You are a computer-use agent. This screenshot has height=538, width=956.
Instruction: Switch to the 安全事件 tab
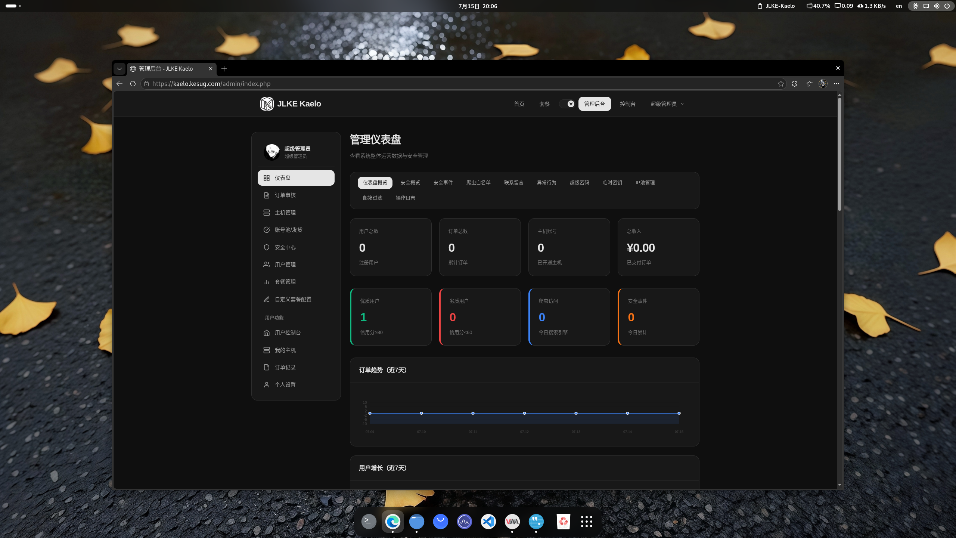pos(443,183)
